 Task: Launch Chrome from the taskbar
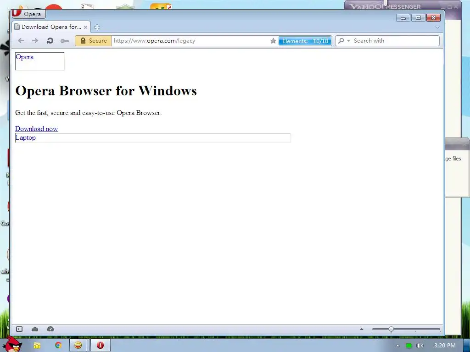point(58,346)
